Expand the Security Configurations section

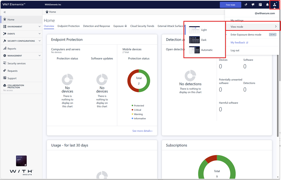pyautogui.click(x=21, y=41)
